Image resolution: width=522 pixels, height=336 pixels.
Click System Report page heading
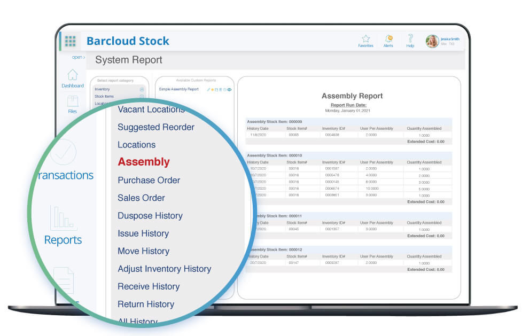coord(129,60)
